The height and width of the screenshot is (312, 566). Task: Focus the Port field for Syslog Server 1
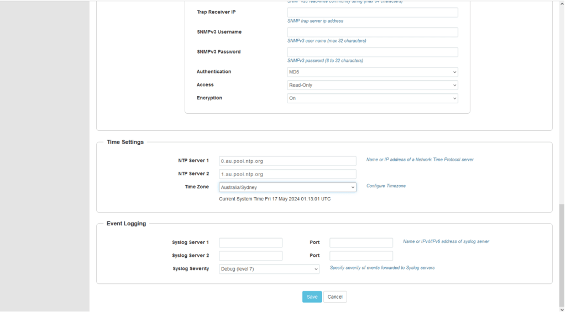click(361, 242)
